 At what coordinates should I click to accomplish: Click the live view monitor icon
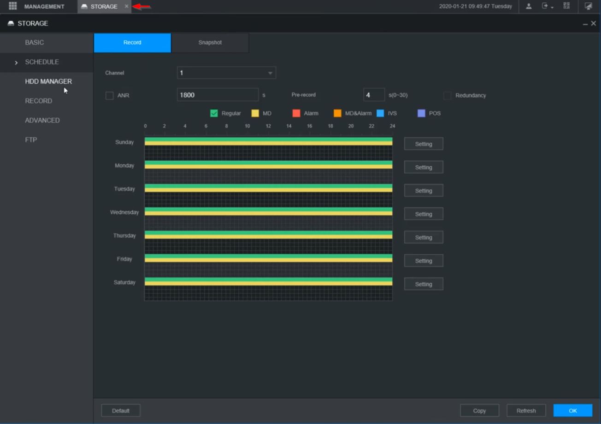(x=588, y=6)
